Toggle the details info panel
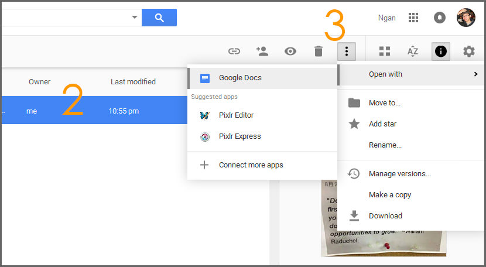486x267 pixels. tap(441, 51)
